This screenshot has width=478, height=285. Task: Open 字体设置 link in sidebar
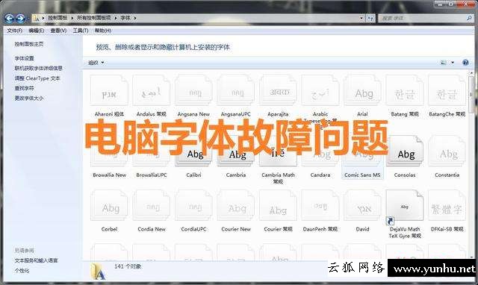coord(24,58)
